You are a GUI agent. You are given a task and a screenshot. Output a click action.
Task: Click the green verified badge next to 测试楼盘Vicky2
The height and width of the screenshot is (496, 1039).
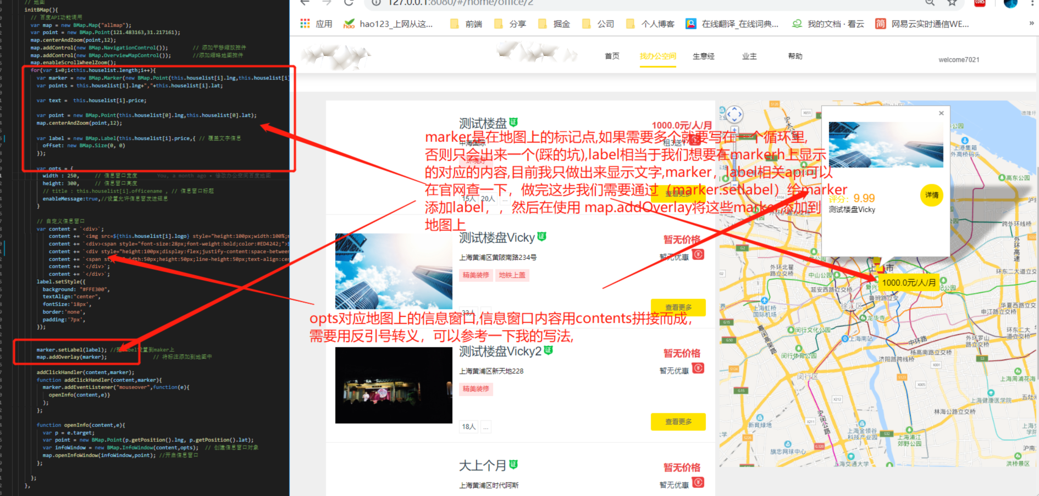548,350
